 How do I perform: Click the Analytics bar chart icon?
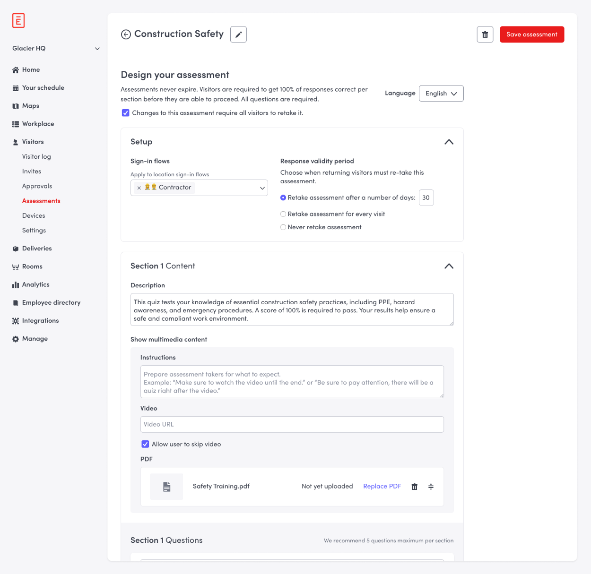(16, 284)
